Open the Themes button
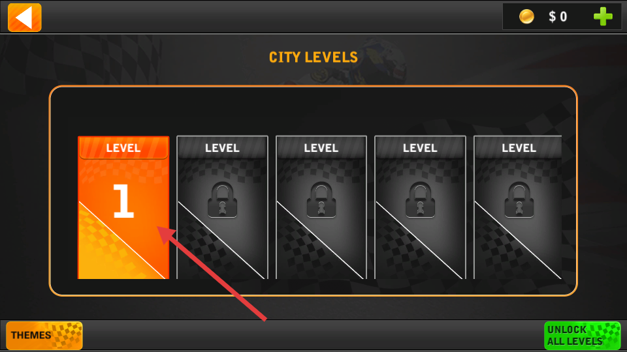The width and height of the screenshot is (627, 352). pyautogui.click(x=44, y=335)
